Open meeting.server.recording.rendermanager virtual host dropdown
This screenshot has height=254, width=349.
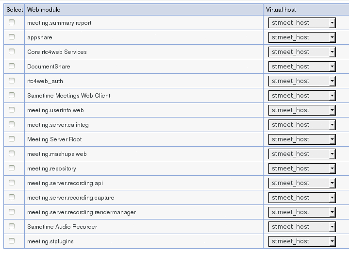302,212
